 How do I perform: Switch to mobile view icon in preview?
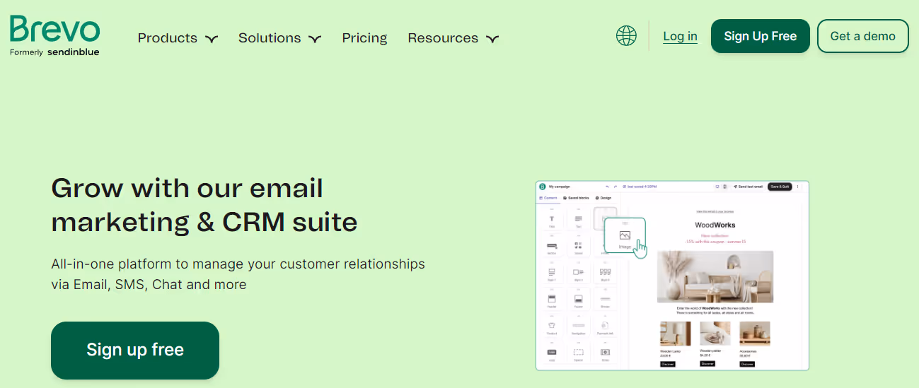coord(724,187)
